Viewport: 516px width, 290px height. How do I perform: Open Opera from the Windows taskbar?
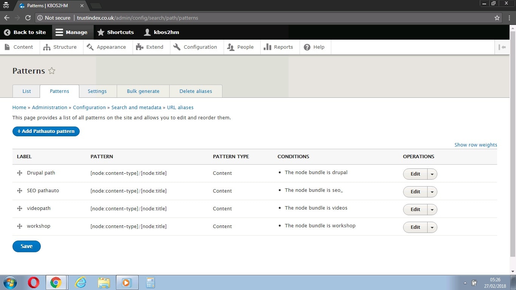coord(34,282)
